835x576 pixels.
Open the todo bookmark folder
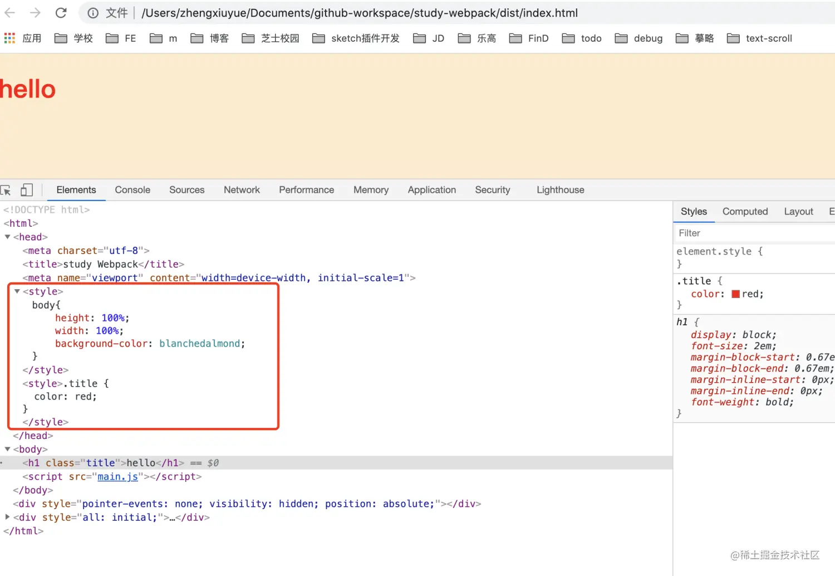click(x=582, y=38)
